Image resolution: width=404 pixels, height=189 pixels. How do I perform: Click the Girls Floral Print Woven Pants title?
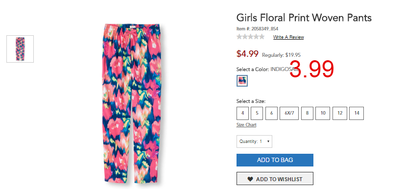coord(304,18)
